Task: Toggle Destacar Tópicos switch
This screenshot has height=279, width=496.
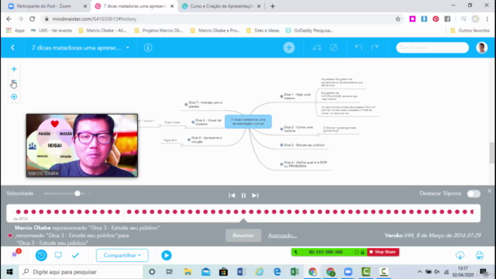Action: click(x=474, y=194)
